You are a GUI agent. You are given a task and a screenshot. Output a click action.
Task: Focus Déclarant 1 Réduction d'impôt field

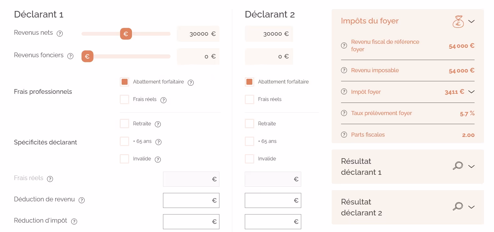click(x=191, y=222)
